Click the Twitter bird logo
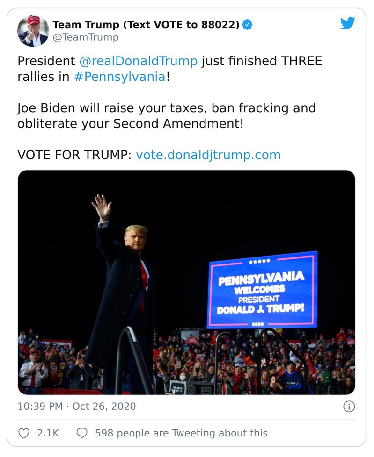Screen dimensions: 374x457 347,22
